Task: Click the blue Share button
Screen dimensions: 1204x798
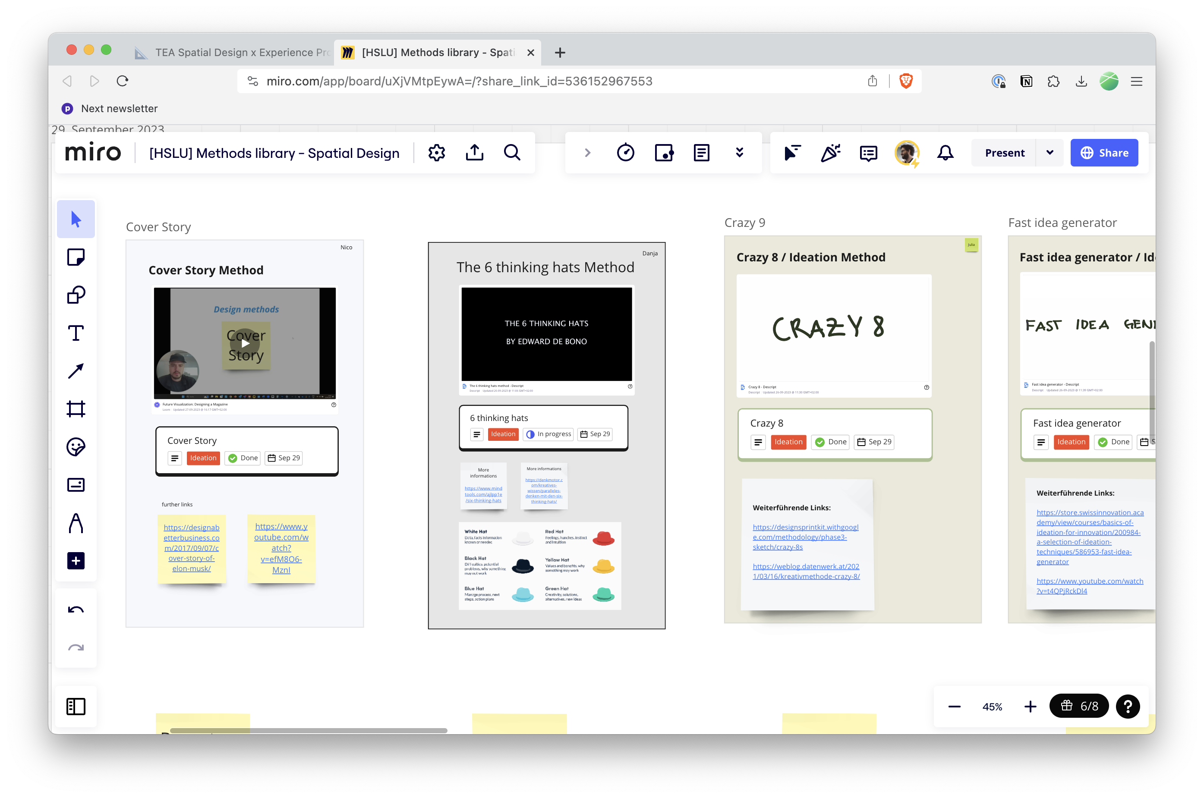Action: 1104,153
